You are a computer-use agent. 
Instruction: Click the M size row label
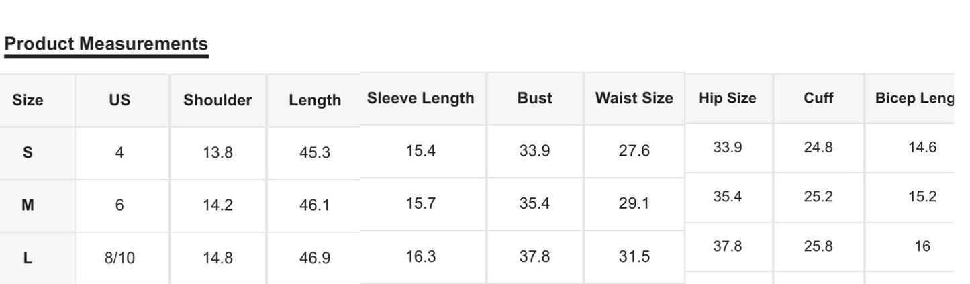pos(28,205)
